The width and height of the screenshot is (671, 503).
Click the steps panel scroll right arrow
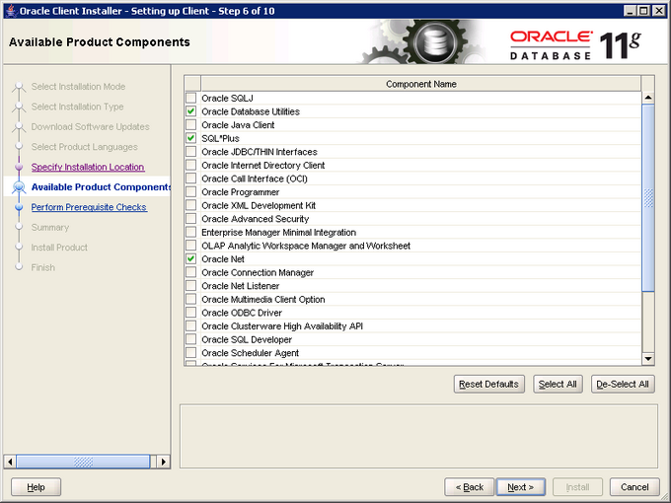coord(163,462)
